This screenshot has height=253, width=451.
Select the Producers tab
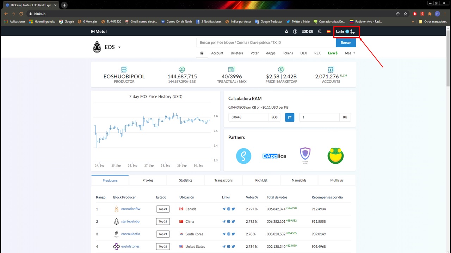(x=110, y=180)
